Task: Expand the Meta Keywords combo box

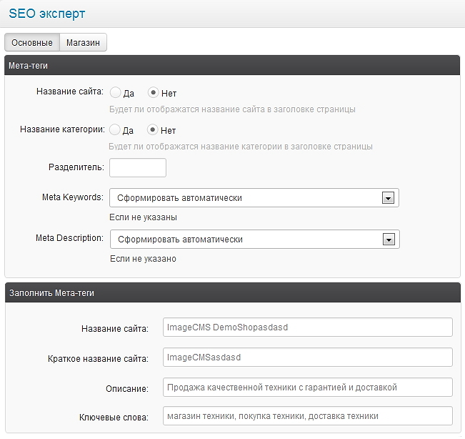Action: 254,197
